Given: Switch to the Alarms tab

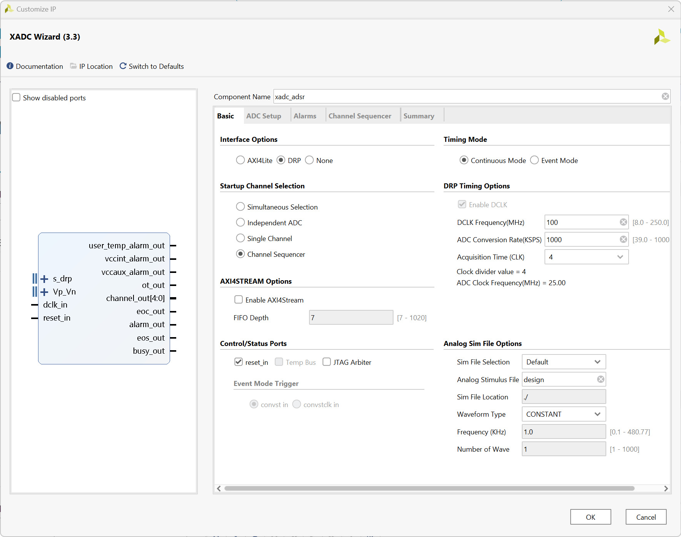Looking at the screenshot, I should tap(305, 116).
